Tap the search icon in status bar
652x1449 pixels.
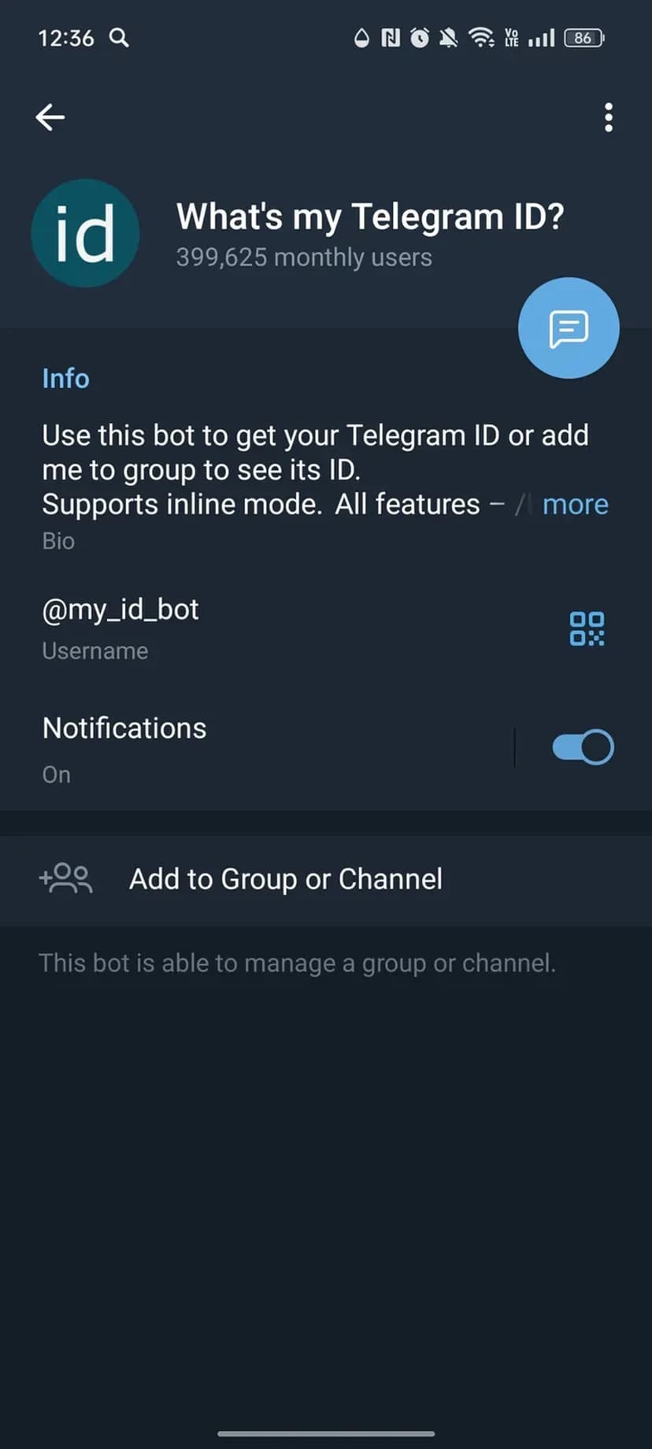click(x=119, y=37)
